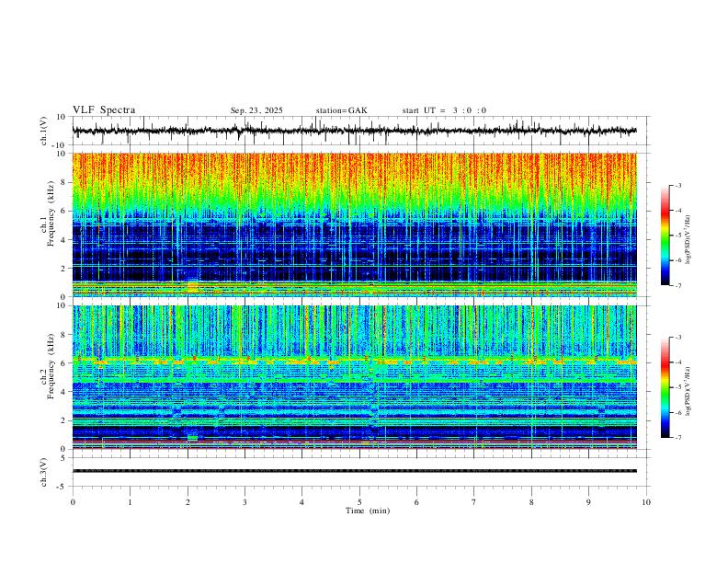
Task: Click the 'start UT = 3 : 0 : 0' text
Action: click(444, 110)
